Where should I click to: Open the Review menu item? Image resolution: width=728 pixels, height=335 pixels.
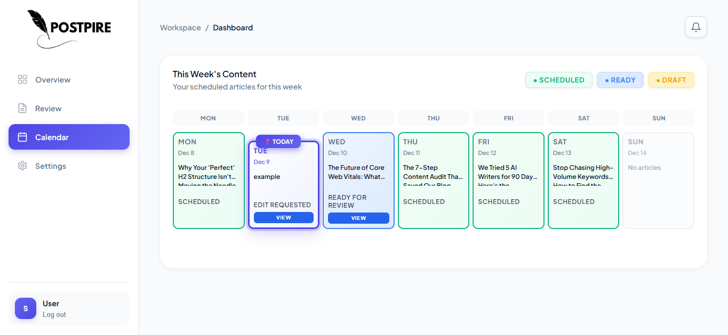click(69, 109)
